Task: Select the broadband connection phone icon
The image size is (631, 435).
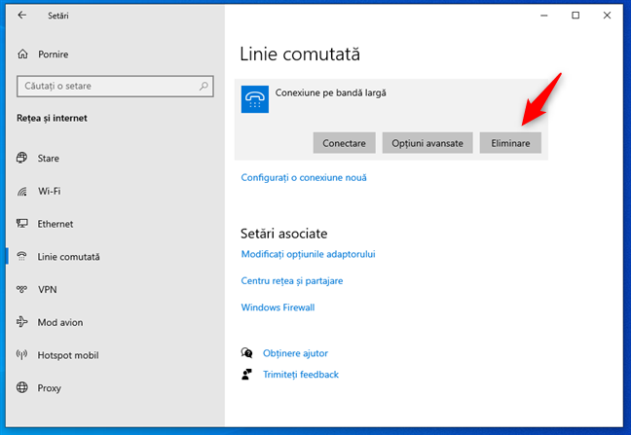Action: click(255, 99)
